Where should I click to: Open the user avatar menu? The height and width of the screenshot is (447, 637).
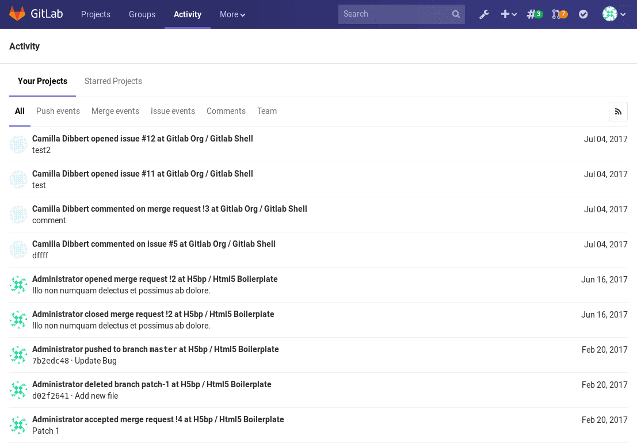(x=614, y=14)
